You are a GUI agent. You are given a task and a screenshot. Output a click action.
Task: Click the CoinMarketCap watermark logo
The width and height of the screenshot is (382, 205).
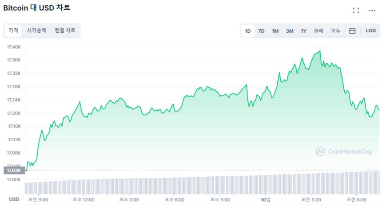click(344, 151)
